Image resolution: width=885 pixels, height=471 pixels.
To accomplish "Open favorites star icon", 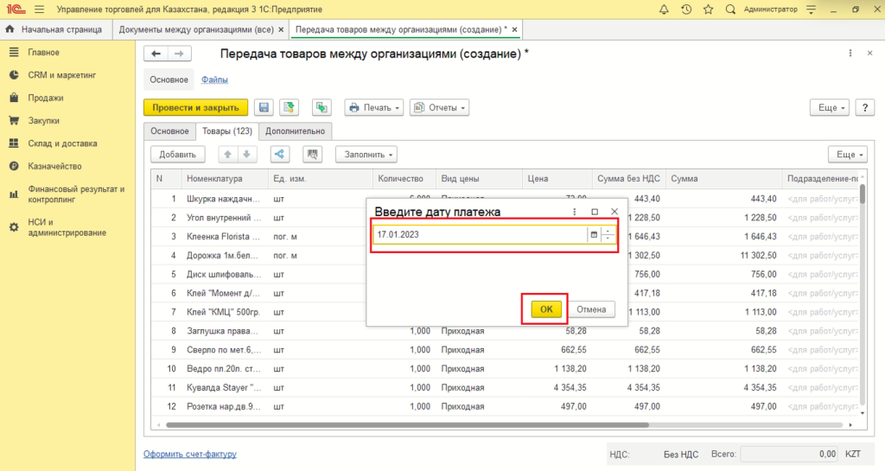I will tap(709, 10).
